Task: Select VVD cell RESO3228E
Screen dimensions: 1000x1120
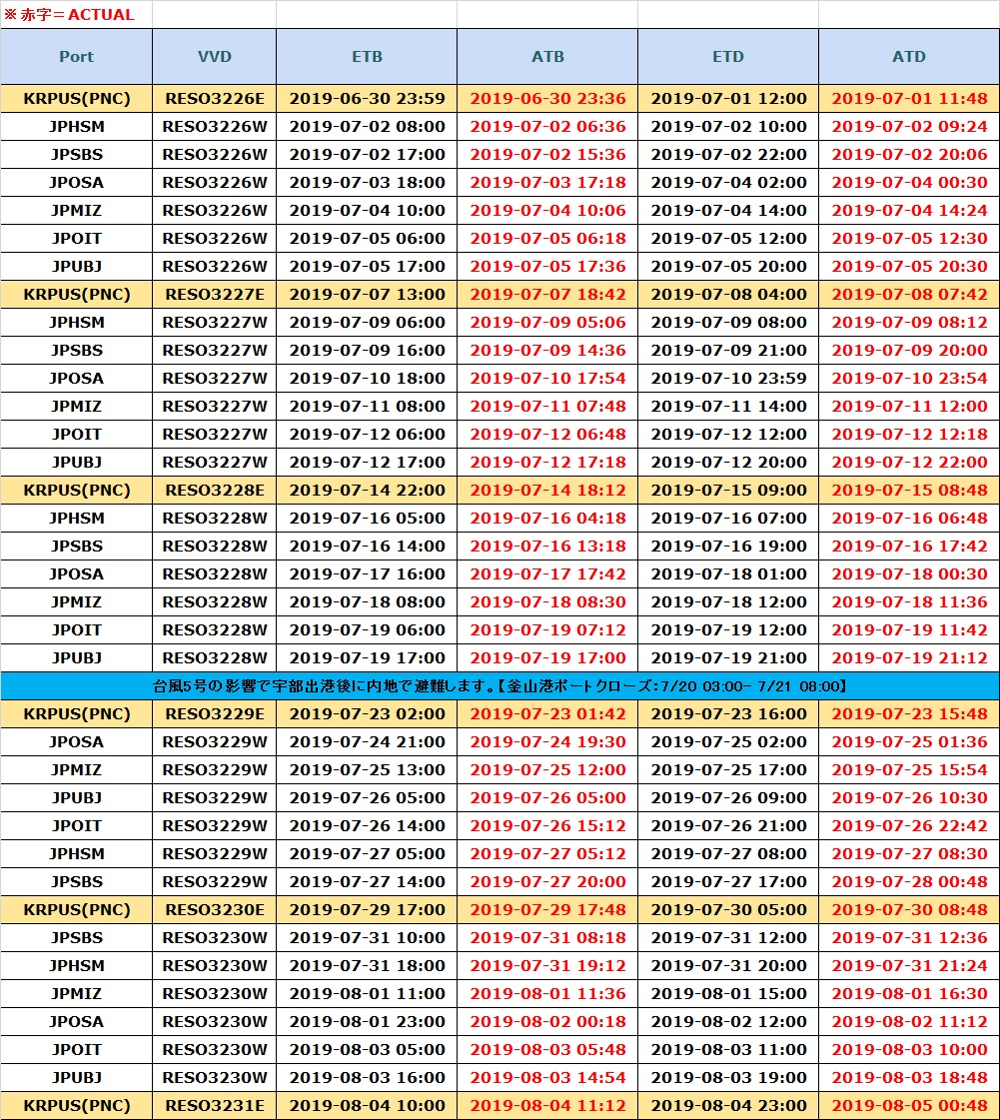Action: (x=214, y=490)
